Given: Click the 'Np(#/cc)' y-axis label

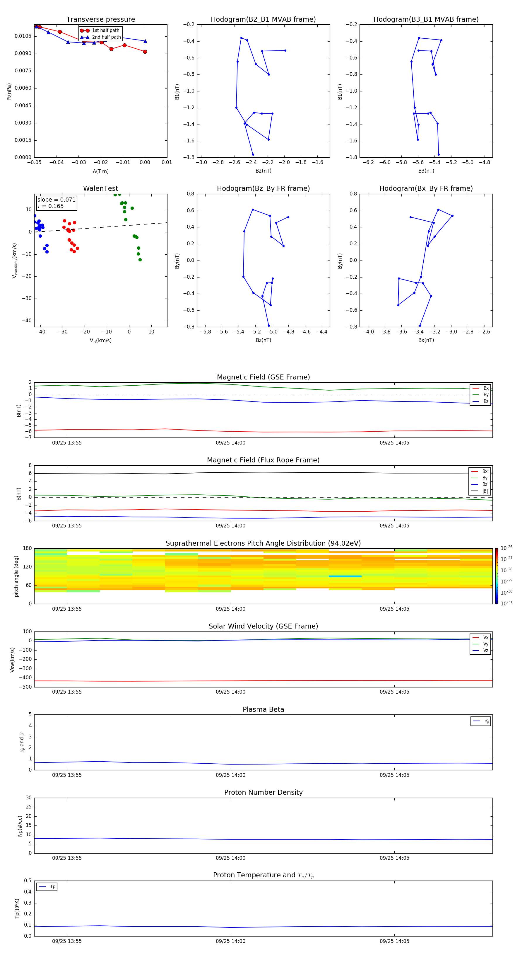Looking at the screenshot, I should click(x=20, y=826).
